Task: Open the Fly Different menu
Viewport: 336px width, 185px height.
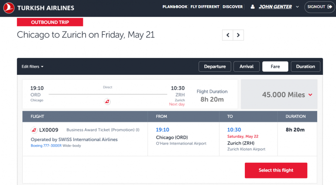Action: pos(205,7)
